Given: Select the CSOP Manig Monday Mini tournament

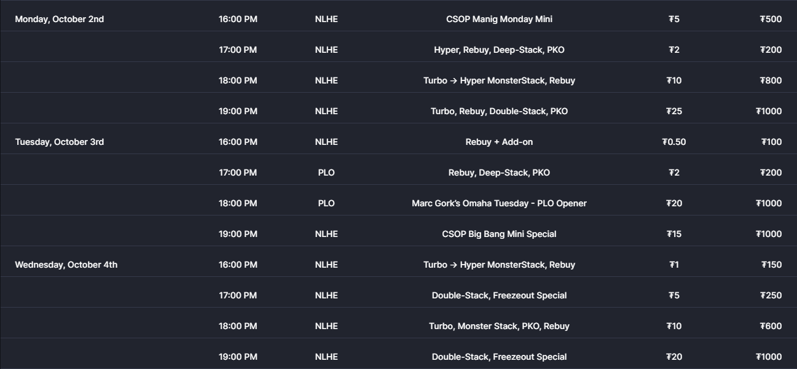Looking at the screenshot, I should (x=499, y=19).
